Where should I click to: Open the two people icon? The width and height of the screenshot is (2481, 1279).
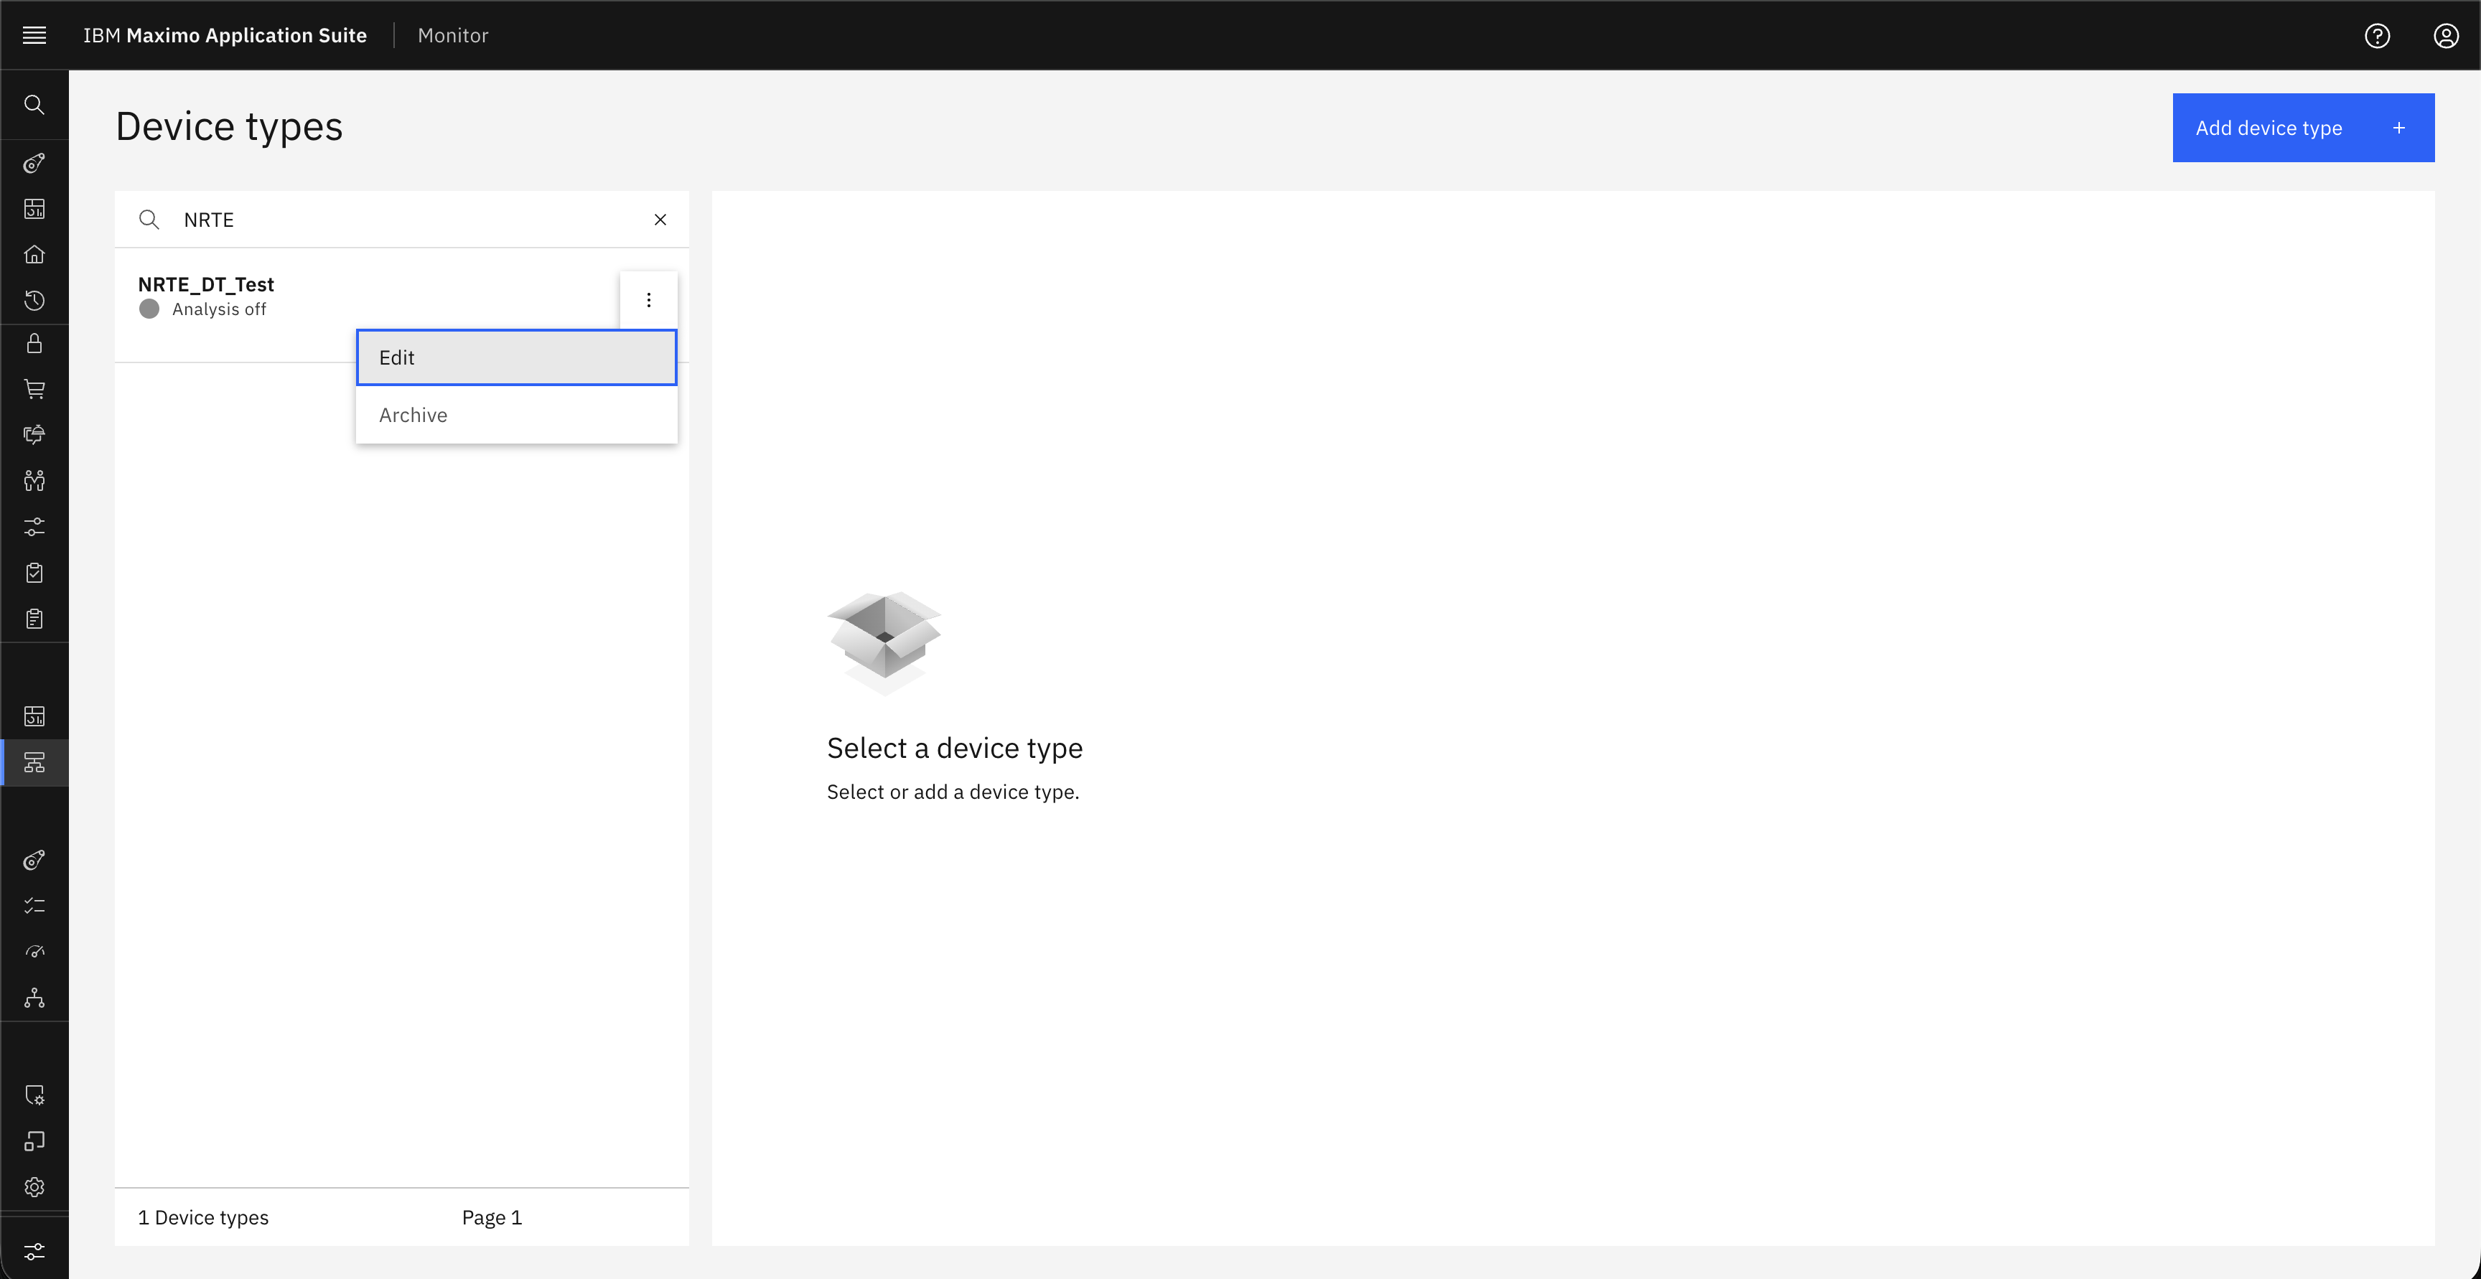[34, 481]
